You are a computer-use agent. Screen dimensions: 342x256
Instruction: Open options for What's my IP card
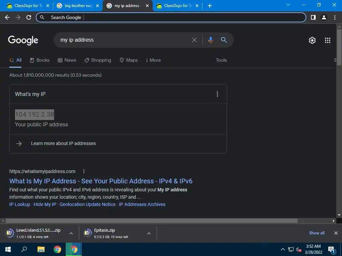[217, 94]
